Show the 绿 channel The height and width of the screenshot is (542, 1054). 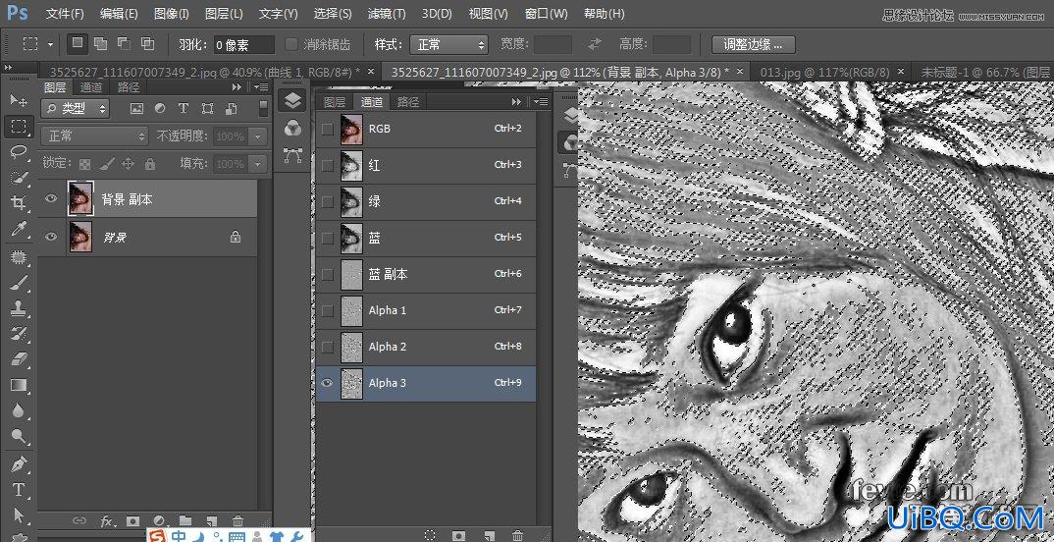[328, 201]
